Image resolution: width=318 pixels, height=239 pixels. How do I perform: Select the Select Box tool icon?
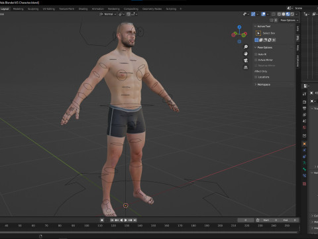coord(258,33)
